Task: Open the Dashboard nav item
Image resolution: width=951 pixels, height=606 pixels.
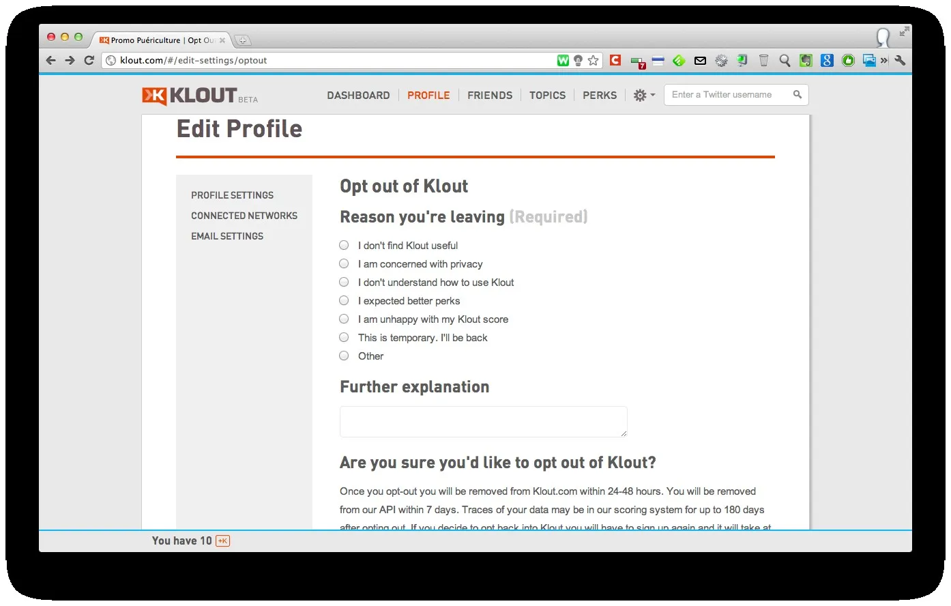Action: (358, 96)
